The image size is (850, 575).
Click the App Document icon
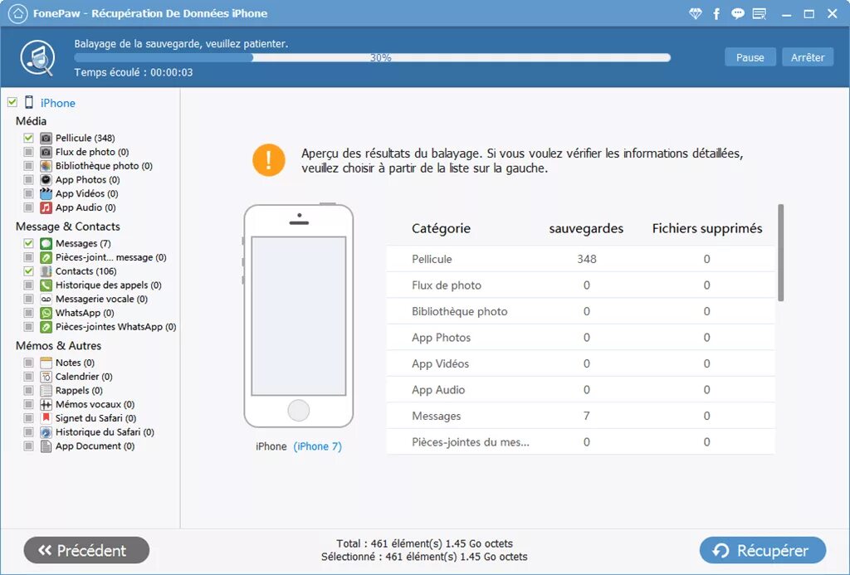[46, 446]
